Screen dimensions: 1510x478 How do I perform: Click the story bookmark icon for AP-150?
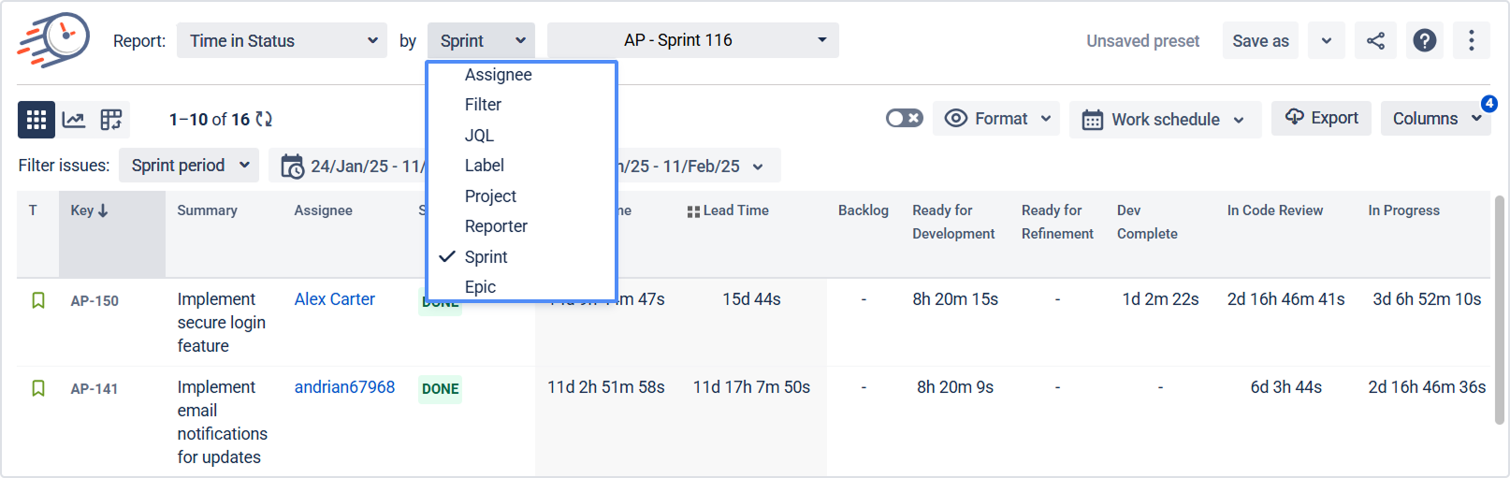38,300
